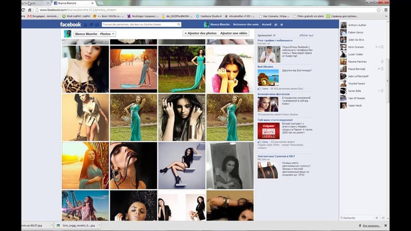Open Сервисы для публик bookmark

coord(342,16)
